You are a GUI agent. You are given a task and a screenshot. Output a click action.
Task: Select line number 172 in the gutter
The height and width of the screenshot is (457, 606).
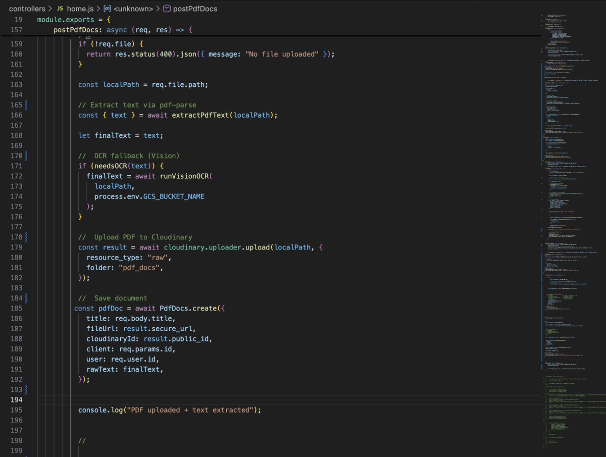click(16, 176)
